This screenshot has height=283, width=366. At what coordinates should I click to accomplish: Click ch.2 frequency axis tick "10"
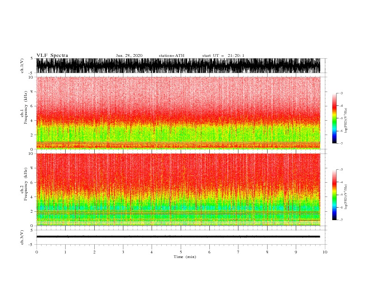coord(31,154)
